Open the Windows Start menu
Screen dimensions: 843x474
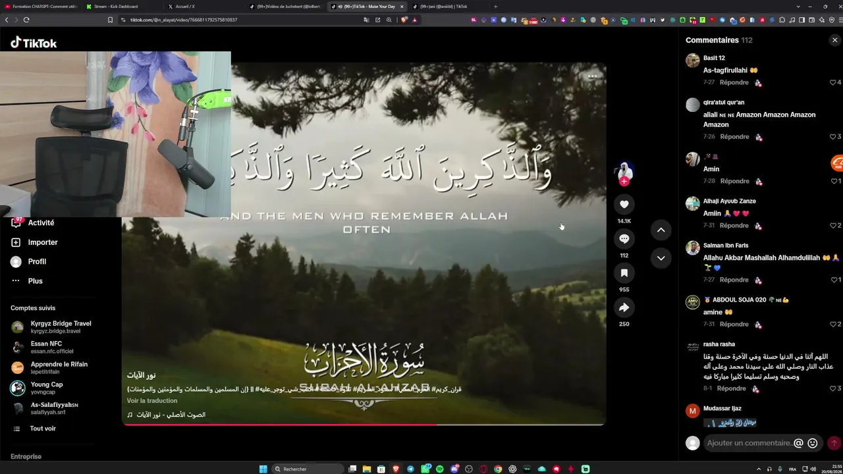(263, 469)
